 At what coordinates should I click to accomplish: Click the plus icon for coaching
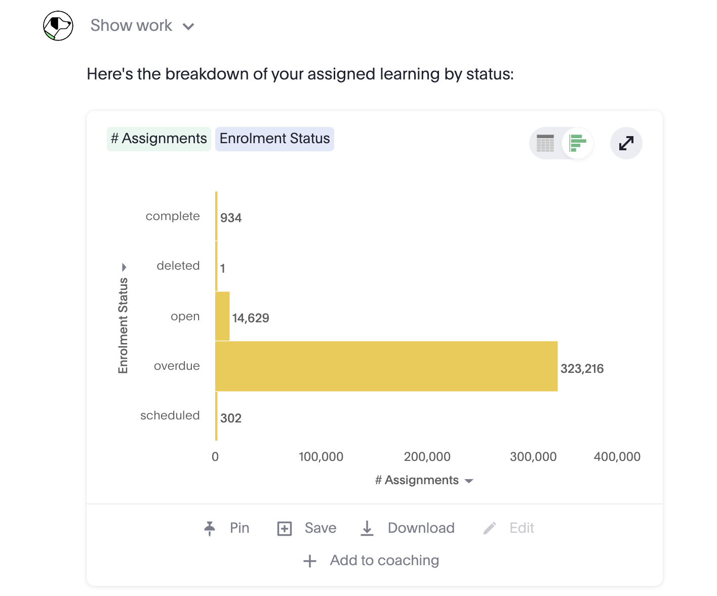click(310, 561)
